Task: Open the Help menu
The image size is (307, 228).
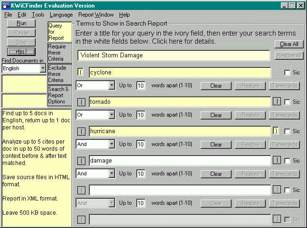Action: (124, 15)
